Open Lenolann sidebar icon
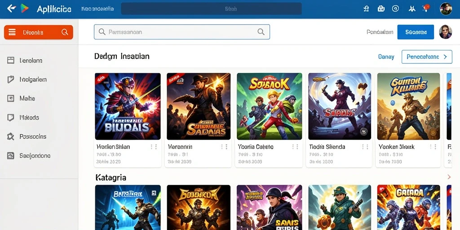The width and height of the screenshot is (460, 230). pyautogui.click(x=11, y=61)
